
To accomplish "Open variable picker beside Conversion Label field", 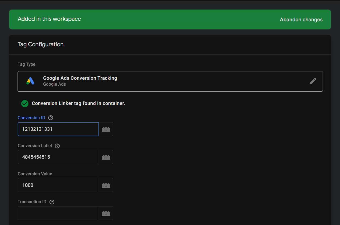I will pos(106,157).
